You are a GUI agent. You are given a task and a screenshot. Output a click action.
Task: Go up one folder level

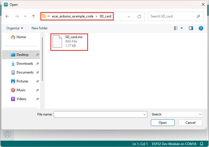coord(33,16)
